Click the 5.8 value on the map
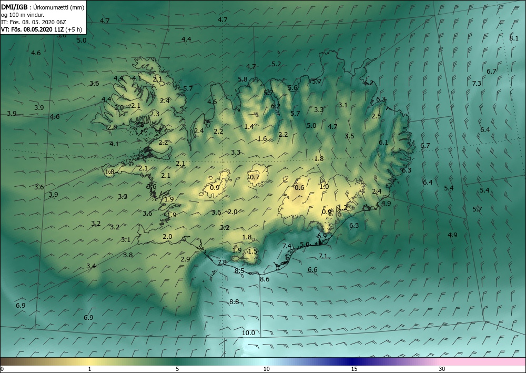Screen dimensions: 526x373 (242, 79)
